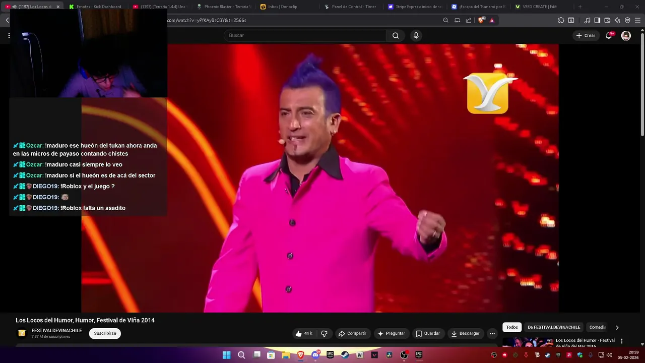Open the media control music note icon
Viewport: 645px width, 363px height.
pos(587,20)
